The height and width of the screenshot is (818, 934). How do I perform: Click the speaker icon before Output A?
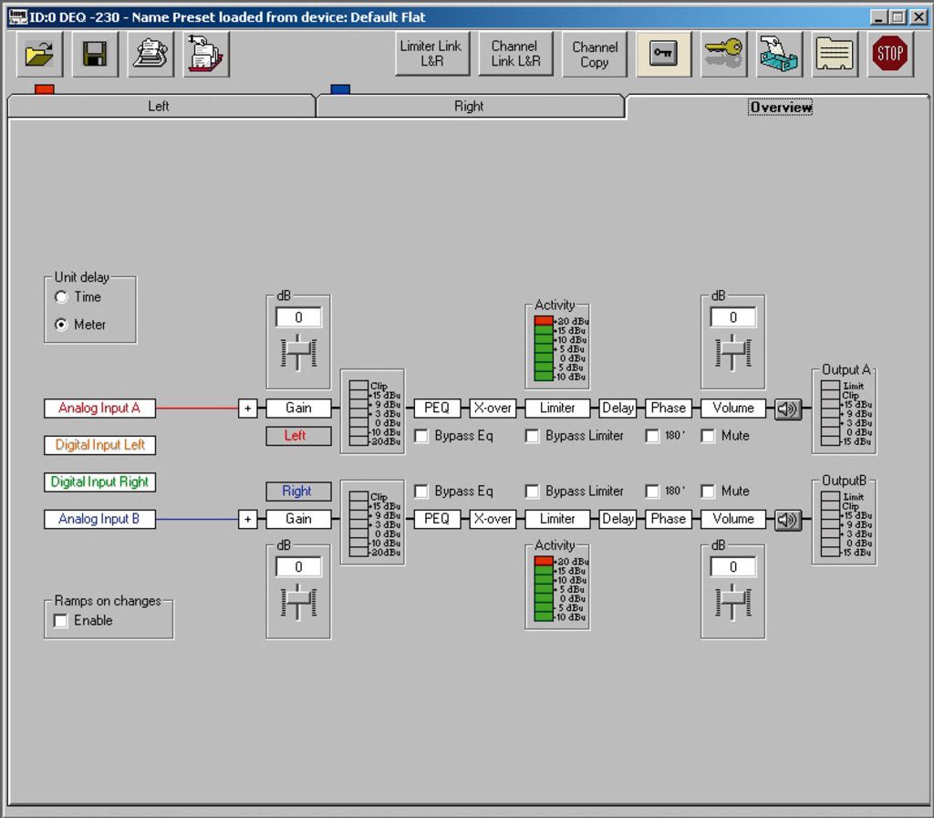coord(788,409)
